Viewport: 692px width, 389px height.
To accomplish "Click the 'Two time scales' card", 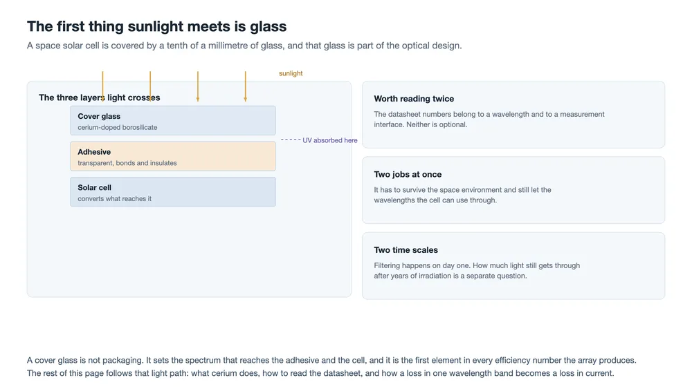I will coord(513,265).
